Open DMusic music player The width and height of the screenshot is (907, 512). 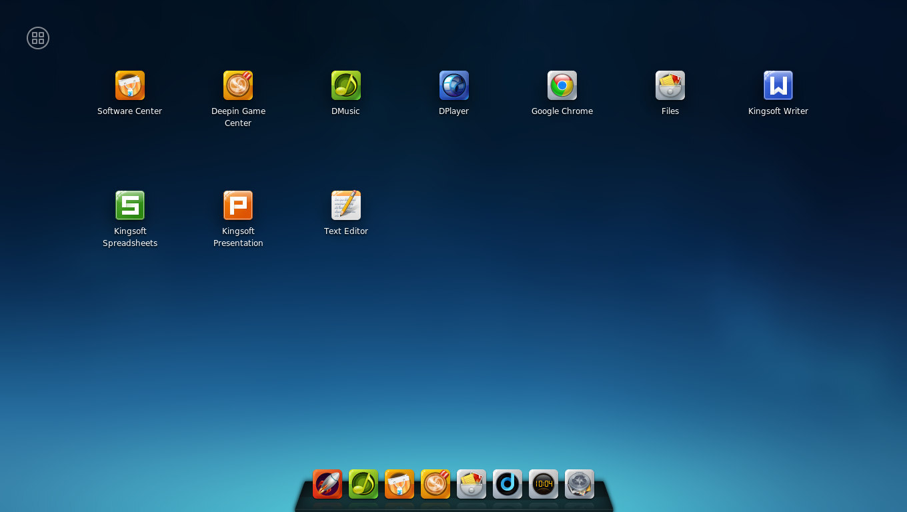pyautogui.click(x=345, y=85)
